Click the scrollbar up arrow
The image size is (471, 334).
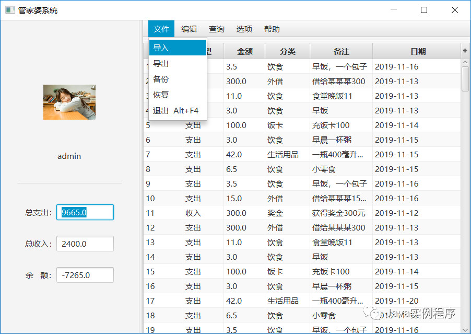[x=465, y=62]
